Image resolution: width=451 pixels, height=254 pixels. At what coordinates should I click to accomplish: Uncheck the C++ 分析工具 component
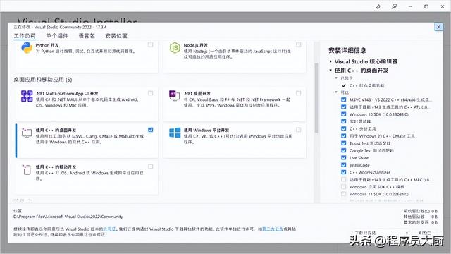(x=343, y=128)
